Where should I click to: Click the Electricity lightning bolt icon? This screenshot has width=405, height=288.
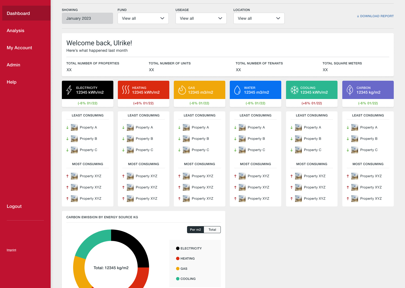69,90
